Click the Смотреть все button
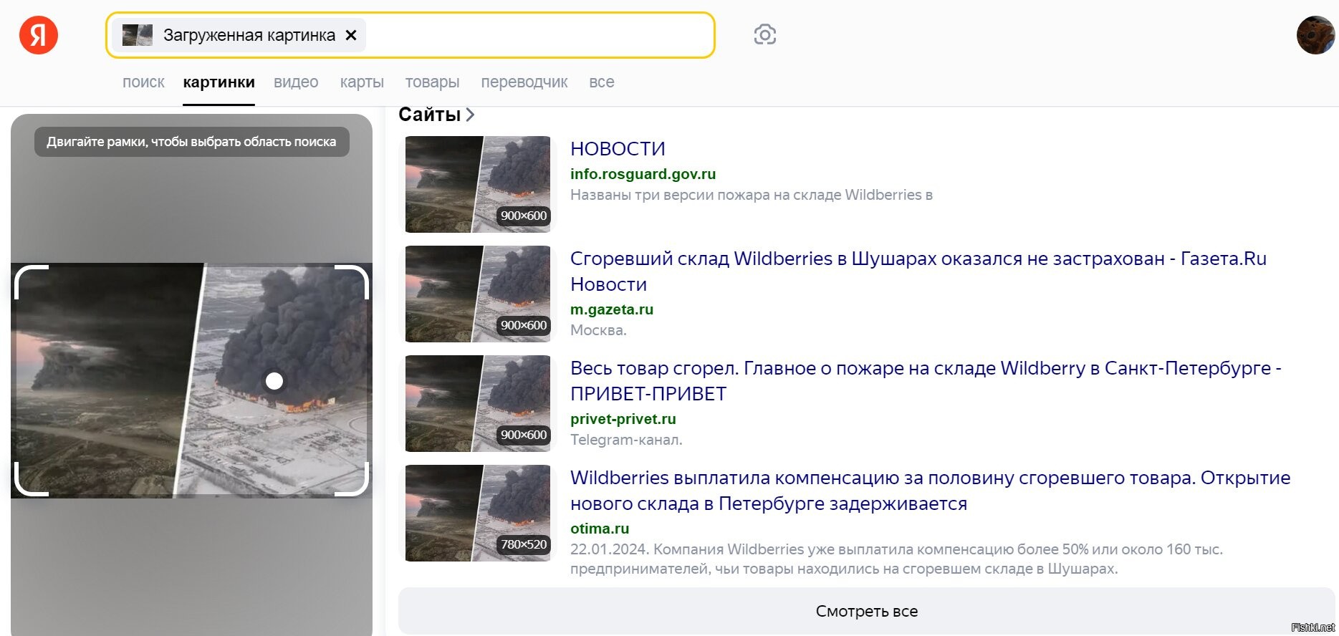The width and height of the screenshot is (1339, 636). 866,611
